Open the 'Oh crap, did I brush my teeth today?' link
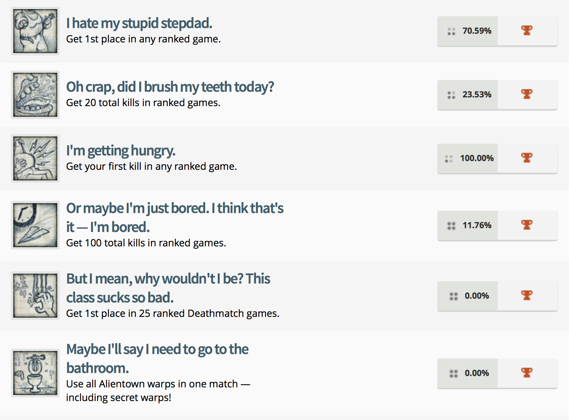This screenshot has height=420, width=569. tap(170, 87)
